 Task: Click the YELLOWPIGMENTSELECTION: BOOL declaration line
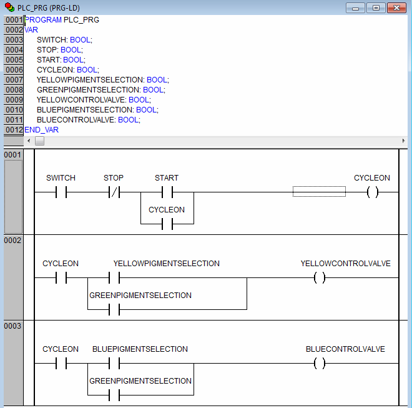103,80
